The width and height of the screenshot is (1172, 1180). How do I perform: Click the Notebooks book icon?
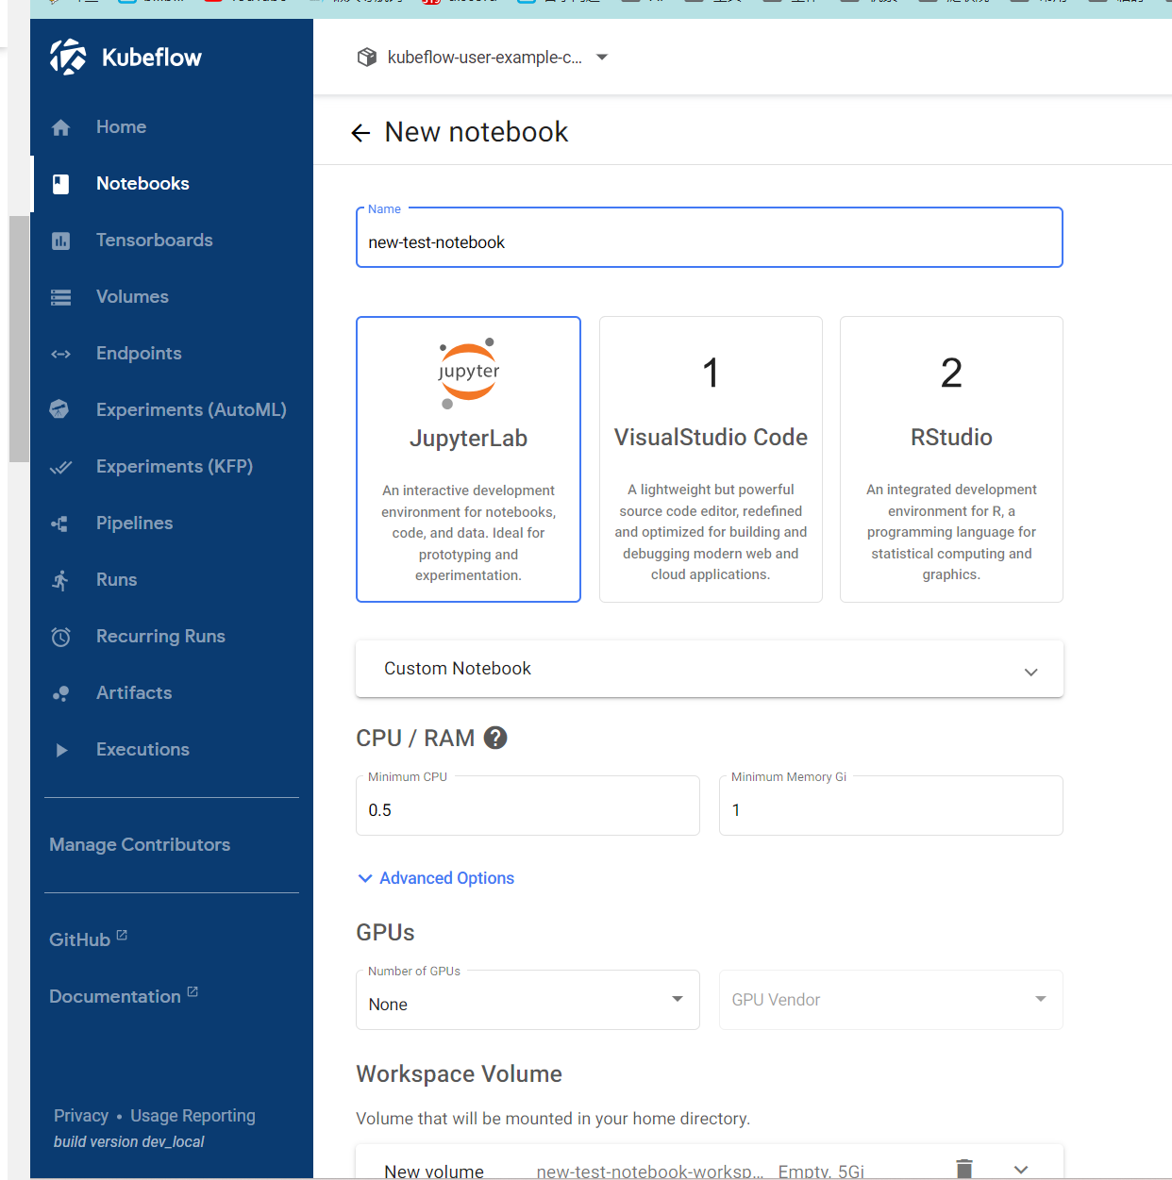click(x=60, y=184)
